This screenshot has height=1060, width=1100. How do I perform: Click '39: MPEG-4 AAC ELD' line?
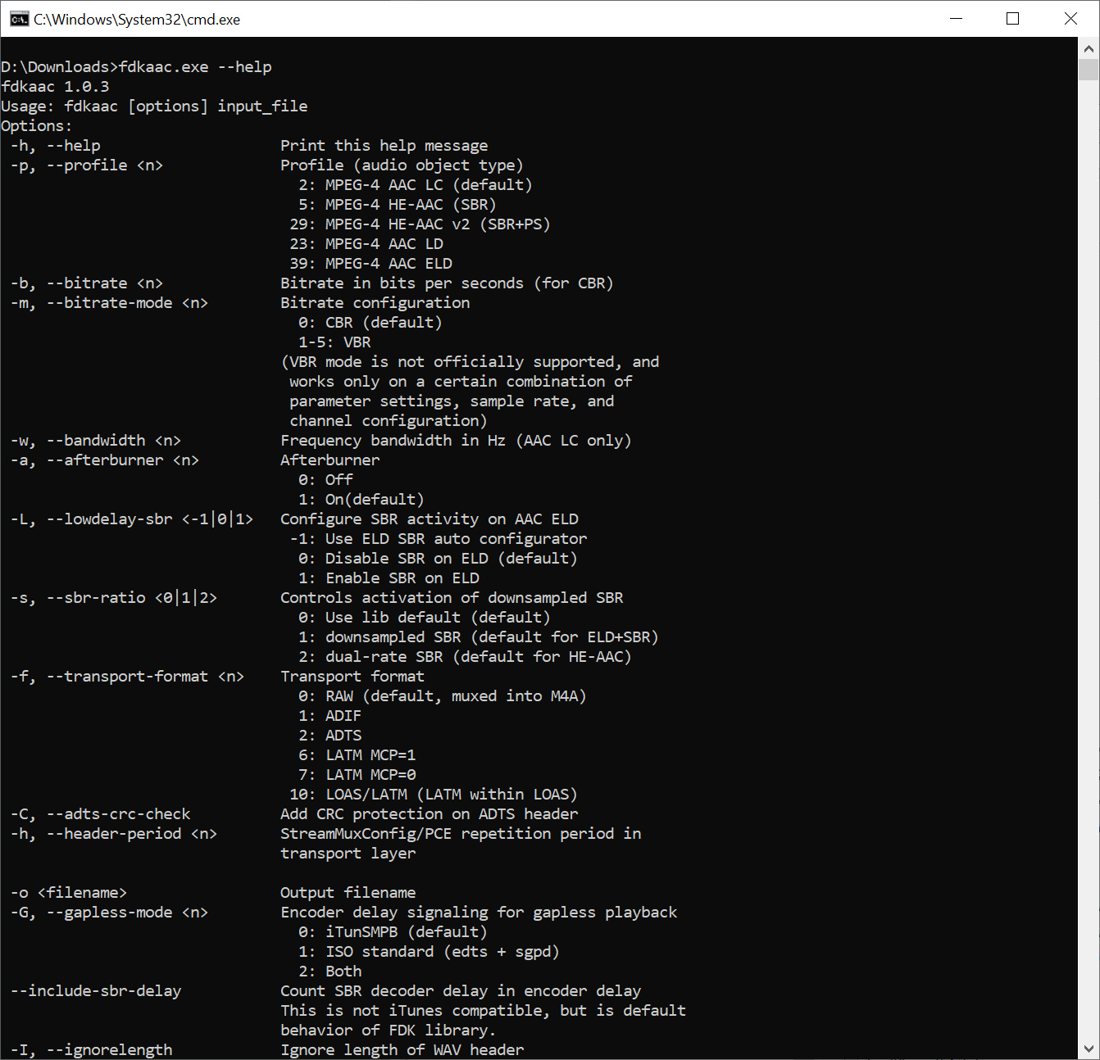tap(370, 264)
